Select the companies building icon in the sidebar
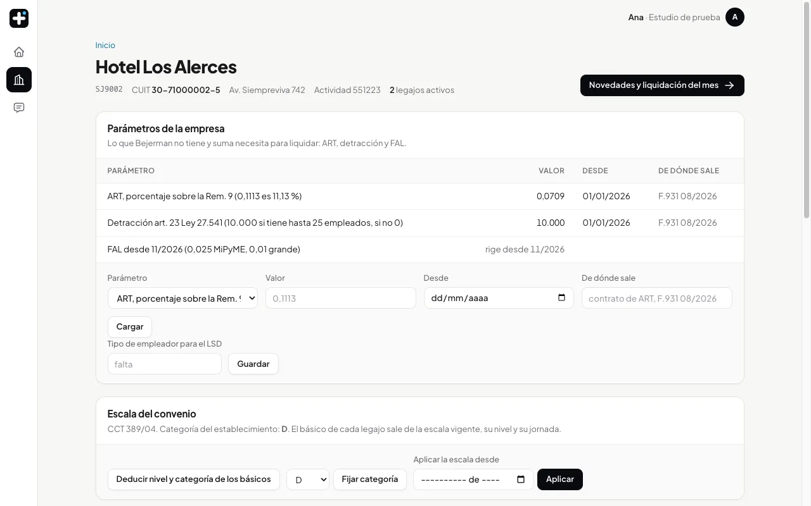Screen dimensions: 811x506 (x=19, y=80)
